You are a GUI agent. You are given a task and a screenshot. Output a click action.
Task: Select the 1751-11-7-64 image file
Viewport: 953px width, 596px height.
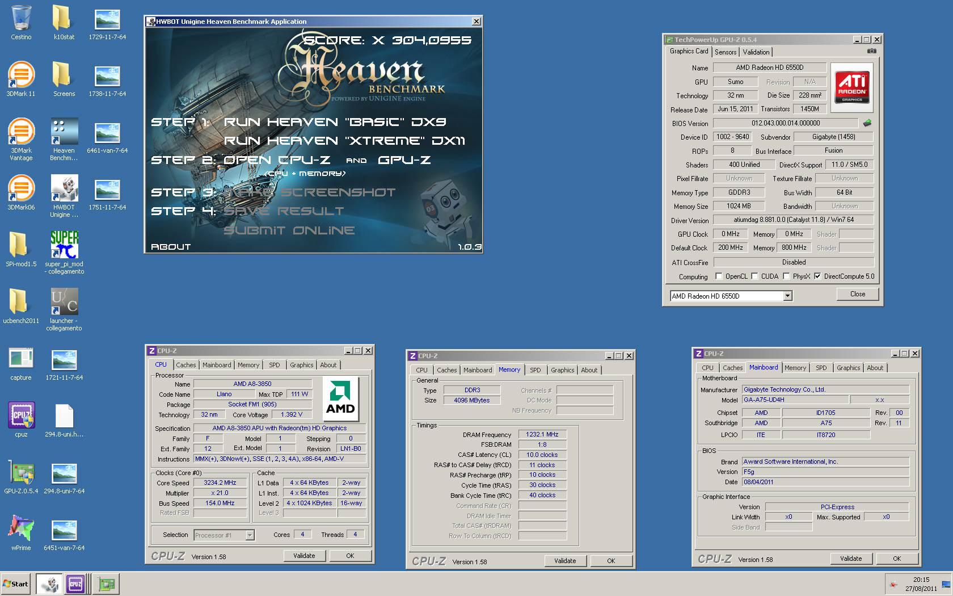pyautogui.click(x=107, y=193)
